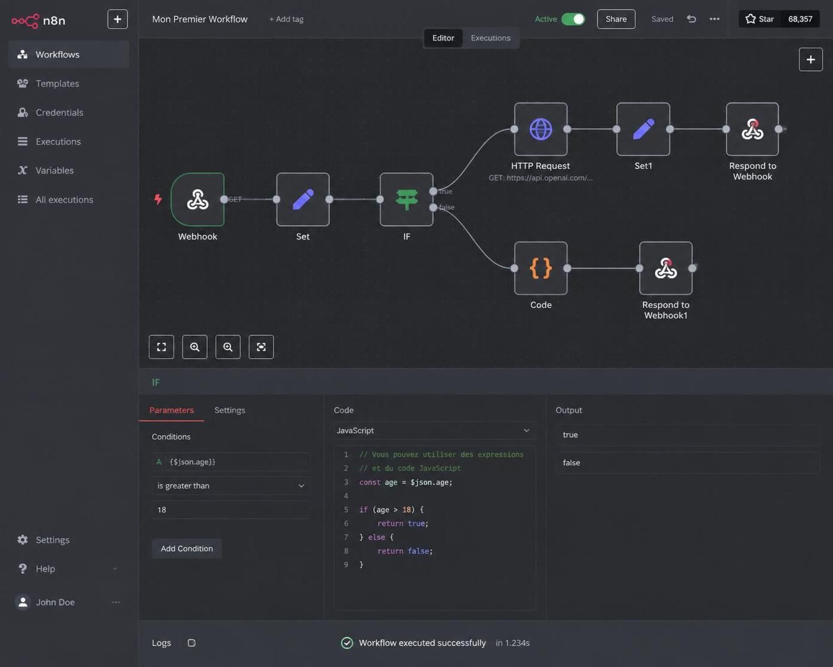Select the IF node
This screenshot has width=833, height=667.
407,200
